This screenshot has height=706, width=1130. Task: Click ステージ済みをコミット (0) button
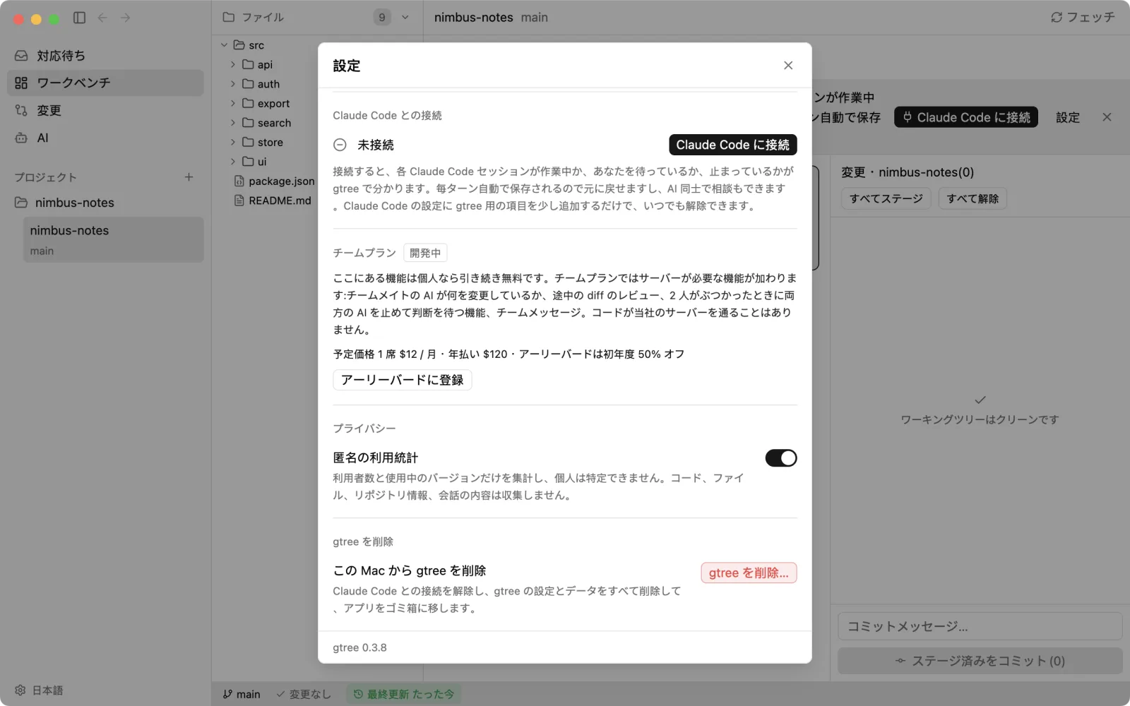click(x=980, y=661)
